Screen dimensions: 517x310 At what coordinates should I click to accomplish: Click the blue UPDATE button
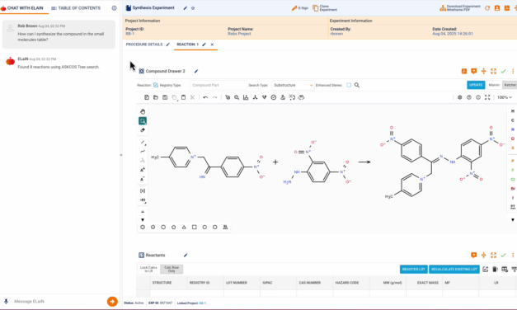[x=476, y=85]
